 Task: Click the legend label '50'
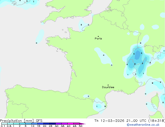coord(80,126)
